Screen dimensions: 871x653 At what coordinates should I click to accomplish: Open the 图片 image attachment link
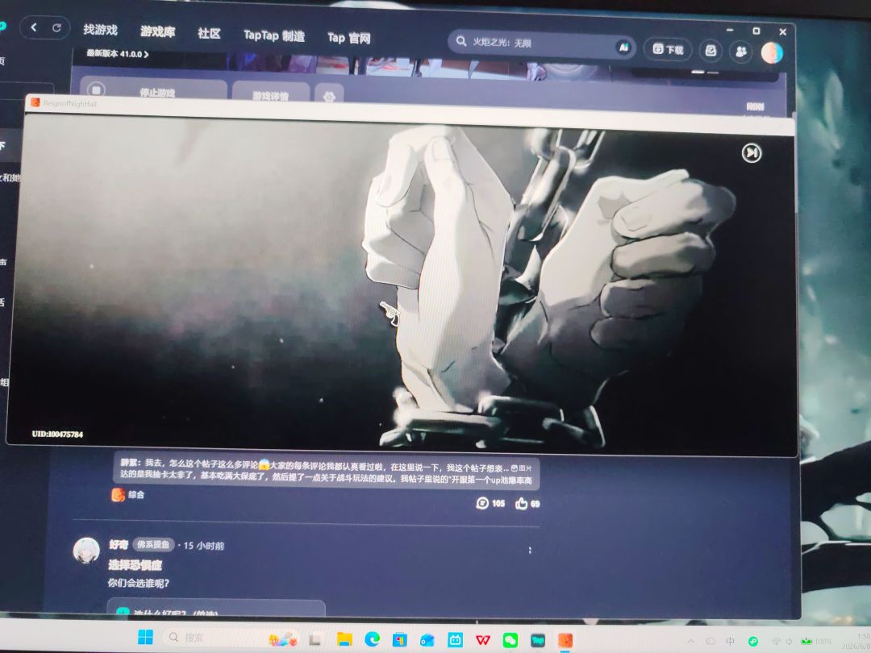coord(521,468)
